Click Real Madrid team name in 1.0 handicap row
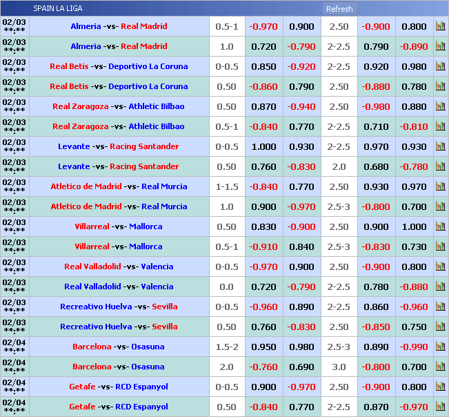Screen dimensions: 449x417 [143, 46]
